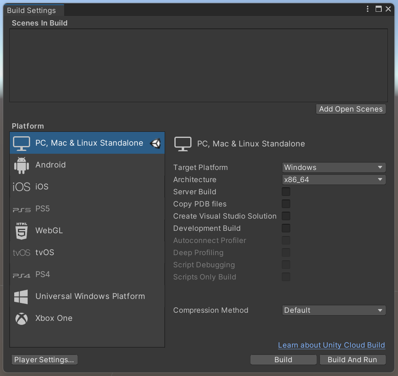Select PC, Mac & Linux Standalone platform row
The width and height of the screenshot is (398, 376).
click(x=87, y=143)
